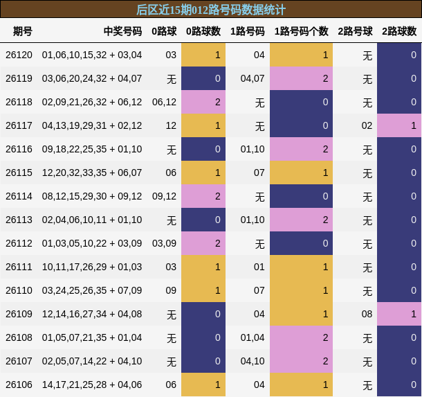Click winning numbers 03,24,25,26,35 + 07,09
The image size is (422, 397).
[x=92, y=290]
